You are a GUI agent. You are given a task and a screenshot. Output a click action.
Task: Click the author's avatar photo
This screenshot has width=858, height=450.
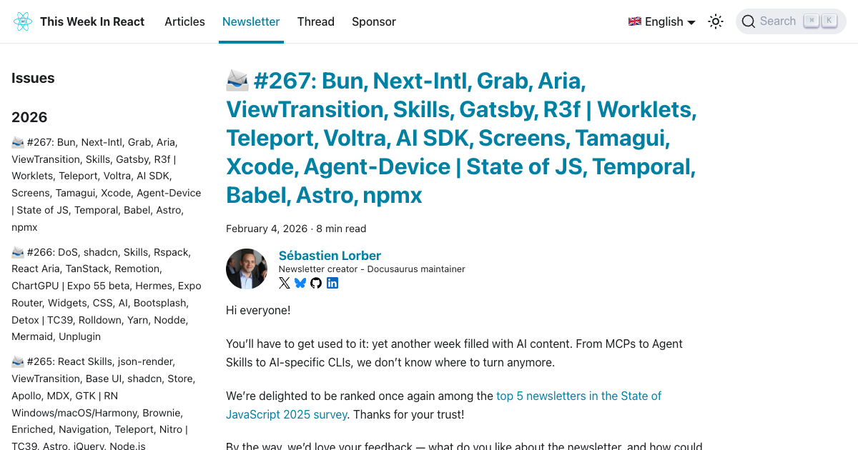(x=247, y=269)
